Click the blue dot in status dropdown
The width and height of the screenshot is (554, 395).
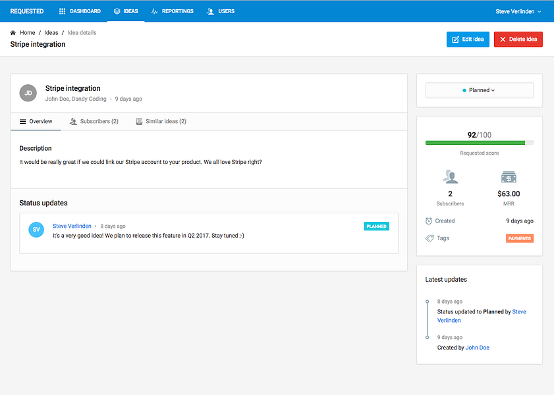coord(464,90)
